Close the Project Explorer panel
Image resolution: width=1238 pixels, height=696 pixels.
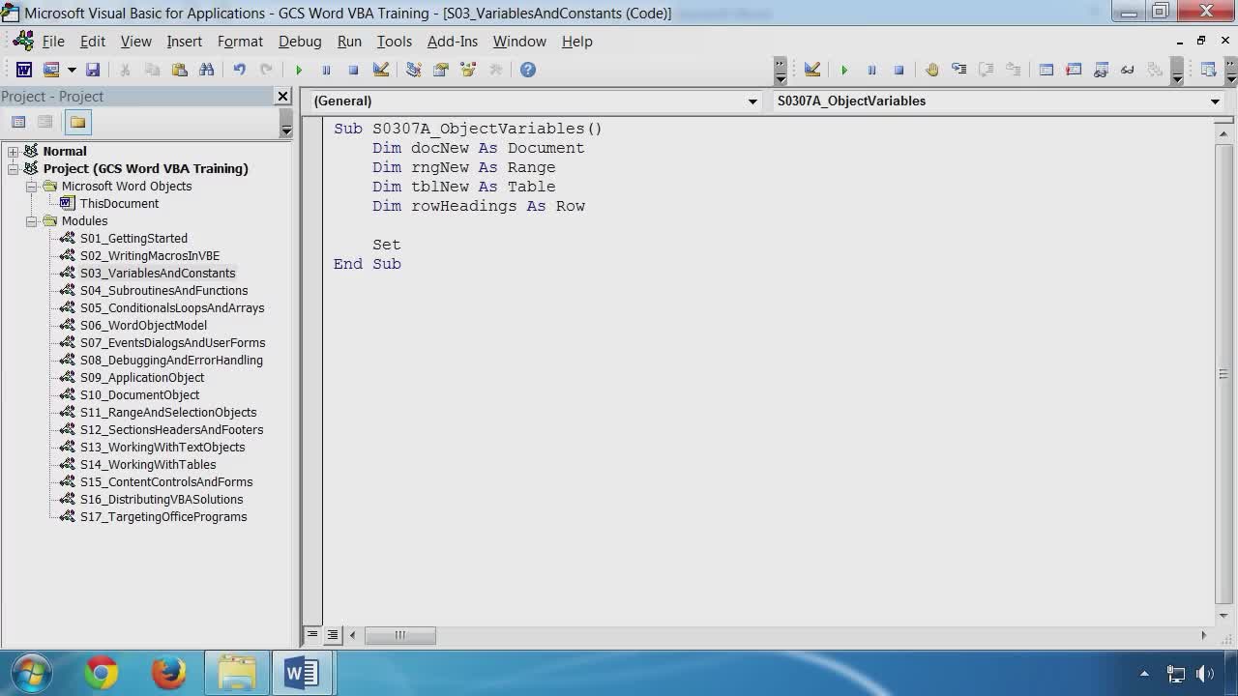(x=282, y=96)
